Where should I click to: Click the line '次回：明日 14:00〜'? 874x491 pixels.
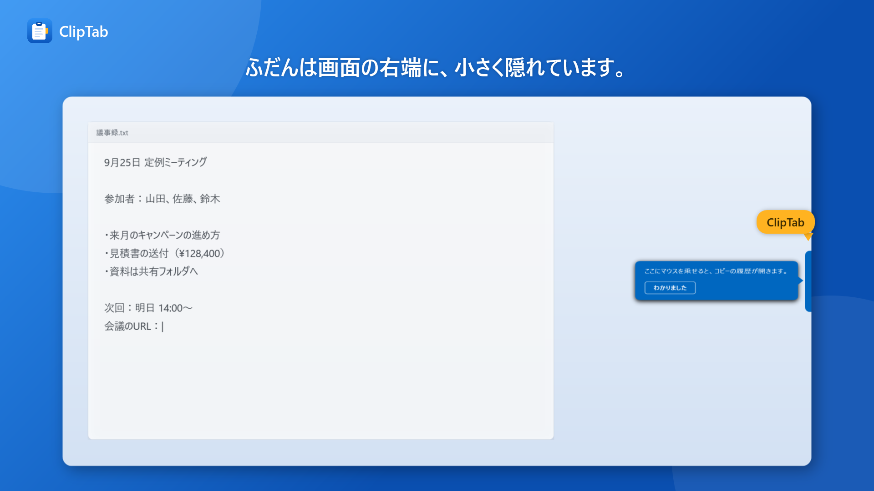click(148, 308)
